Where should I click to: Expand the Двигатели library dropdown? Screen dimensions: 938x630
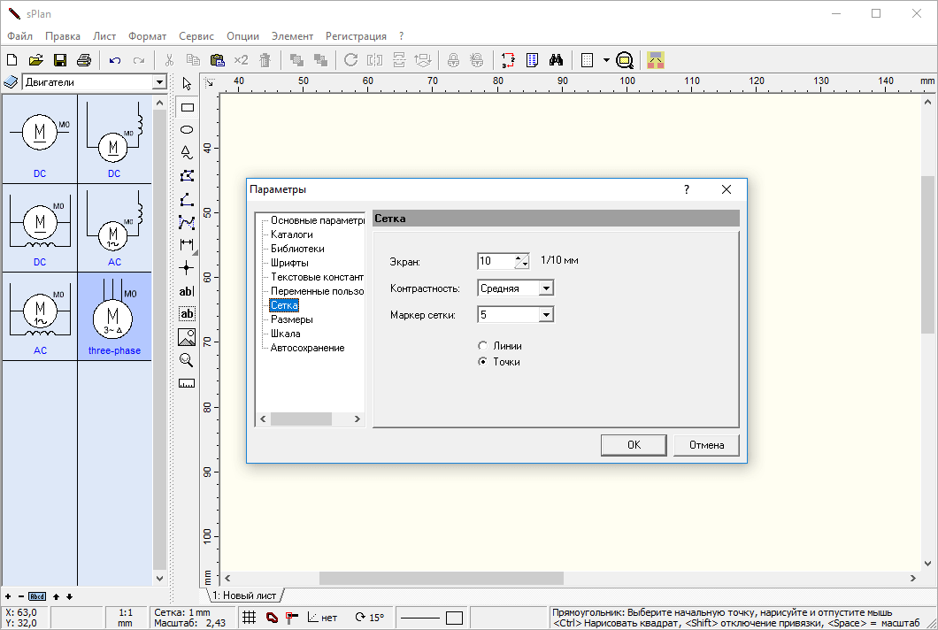click(x=159, y=82)
